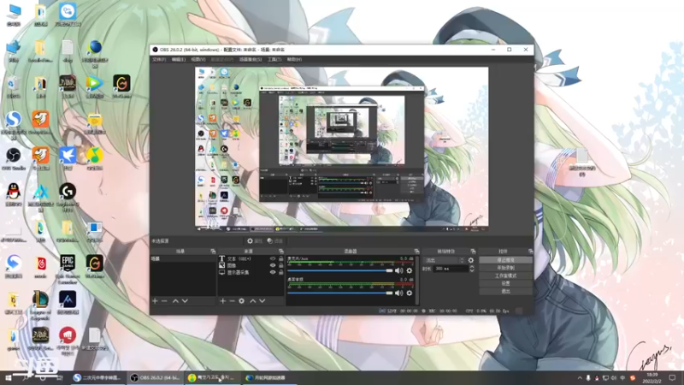Toggle visibility eye of Display Capture source
Screen dimensions: 684x385
pos(273,272)
